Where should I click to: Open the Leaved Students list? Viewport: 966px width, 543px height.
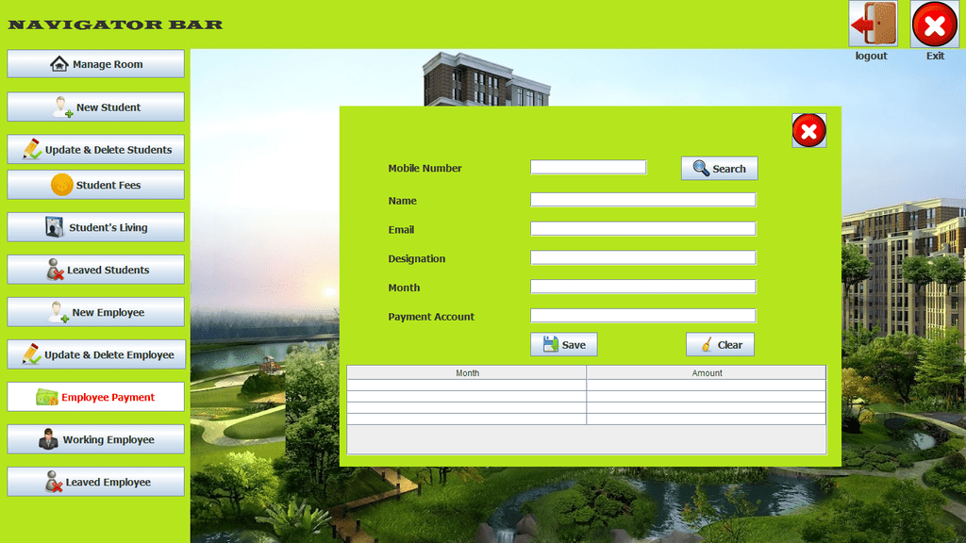point(95,270)
